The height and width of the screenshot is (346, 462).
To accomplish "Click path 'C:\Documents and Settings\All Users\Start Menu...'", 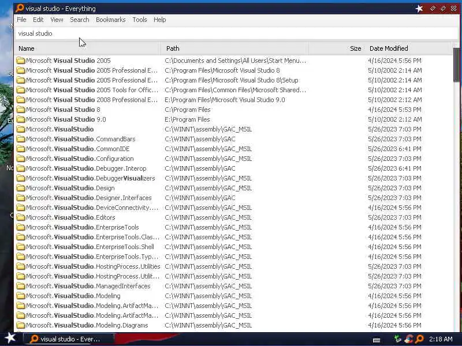I will click(236, 61).
